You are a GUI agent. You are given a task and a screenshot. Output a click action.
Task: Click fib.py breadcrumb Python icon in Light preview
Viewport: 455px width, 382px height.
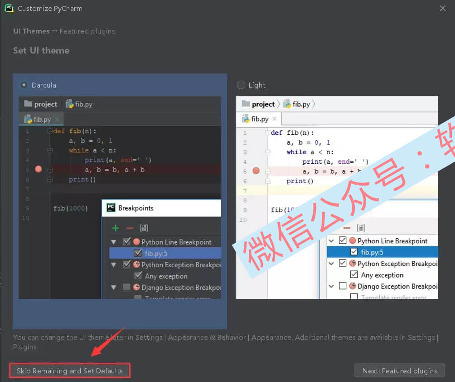[287, 104]
